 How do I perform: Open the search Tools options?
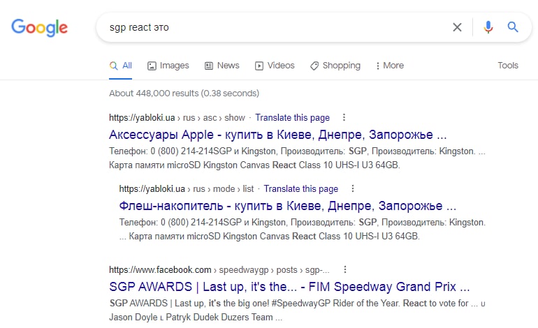pos(508,66)
